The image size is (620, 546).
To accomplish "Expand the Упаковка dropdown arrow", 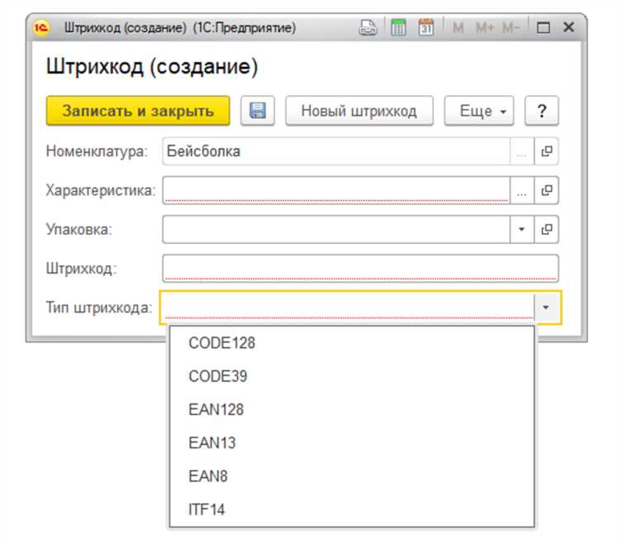I will (x=522, y=229).
